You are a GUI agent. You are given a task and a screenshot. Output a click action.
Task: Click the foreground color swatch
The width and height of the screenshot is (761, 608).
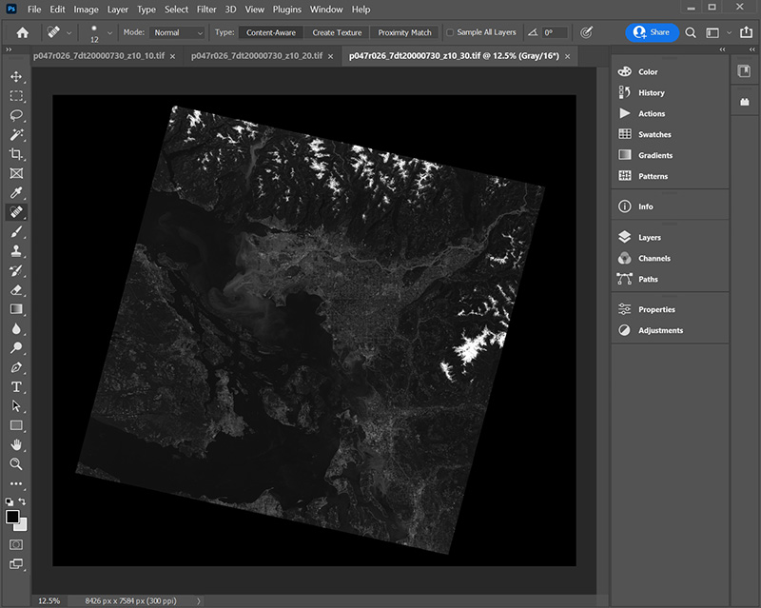click(12, 517)
